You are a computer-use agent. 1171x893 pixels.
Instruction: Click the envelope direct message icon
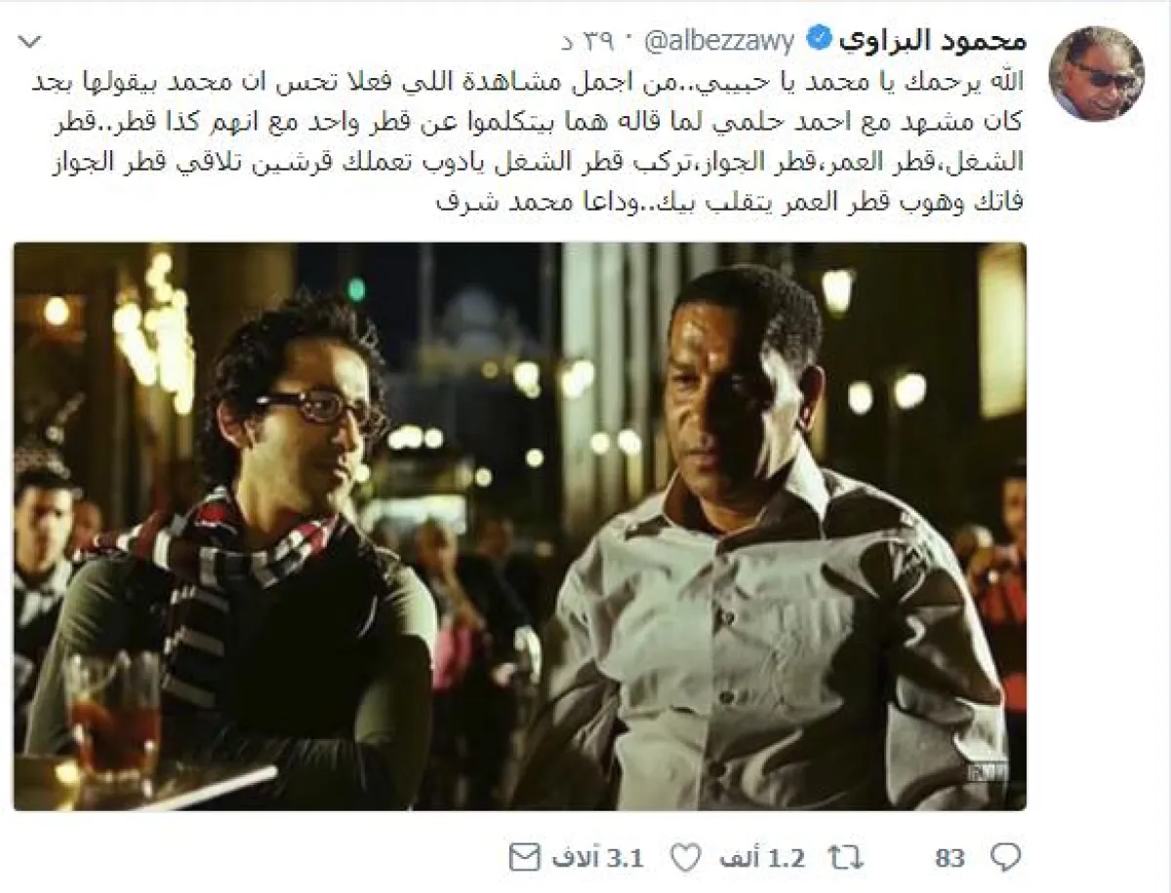tap(525, 857)
